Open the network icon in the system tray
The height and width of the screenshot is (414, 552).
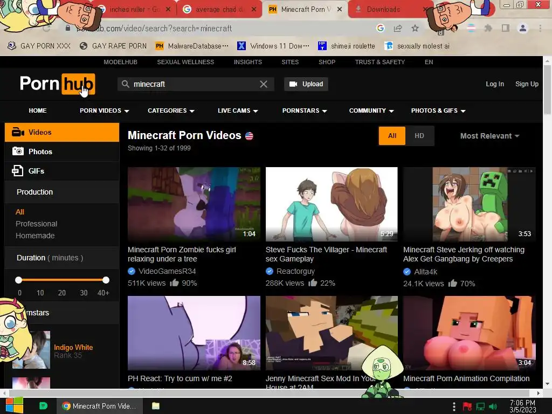click(480, 406)
